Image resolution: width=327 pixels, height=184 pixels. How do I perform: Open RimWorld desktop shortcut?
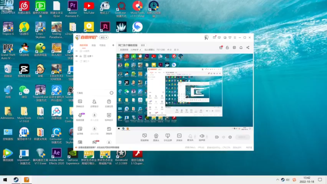[121, 157]
